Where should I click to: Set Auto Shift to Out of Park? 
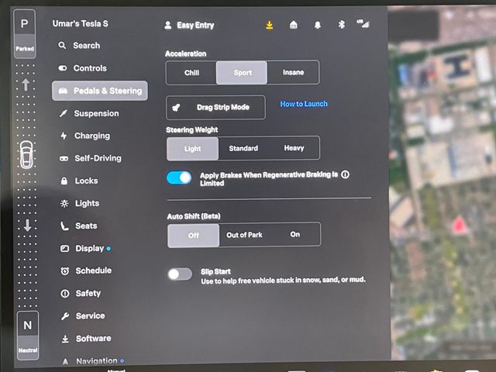coord(244,235)
